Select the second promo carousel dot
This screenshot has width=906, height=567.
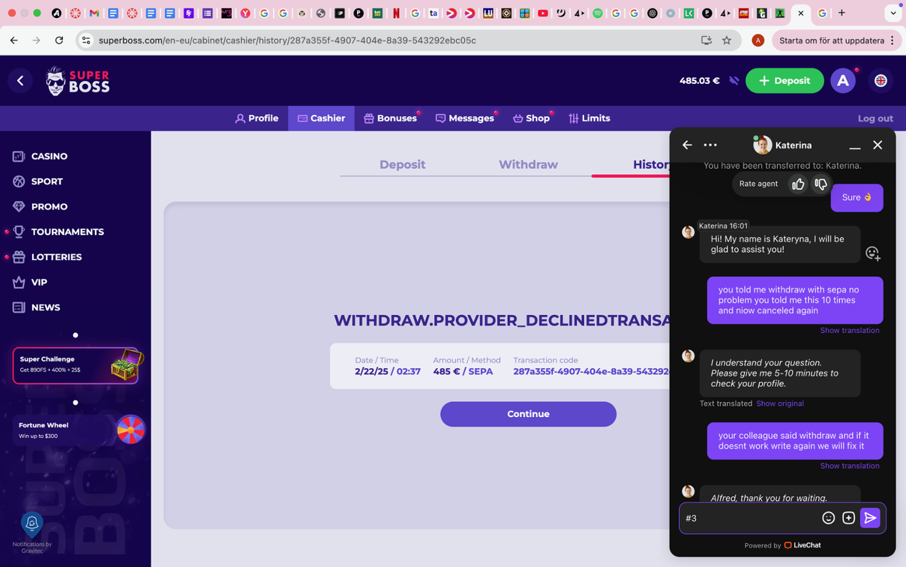pyautogui.click(x=75, y=403)
